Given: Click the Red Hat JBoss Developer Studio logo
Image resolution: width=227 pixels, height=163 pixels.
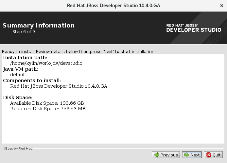Looking at the screenshot, I should click(x=194, y=28).
